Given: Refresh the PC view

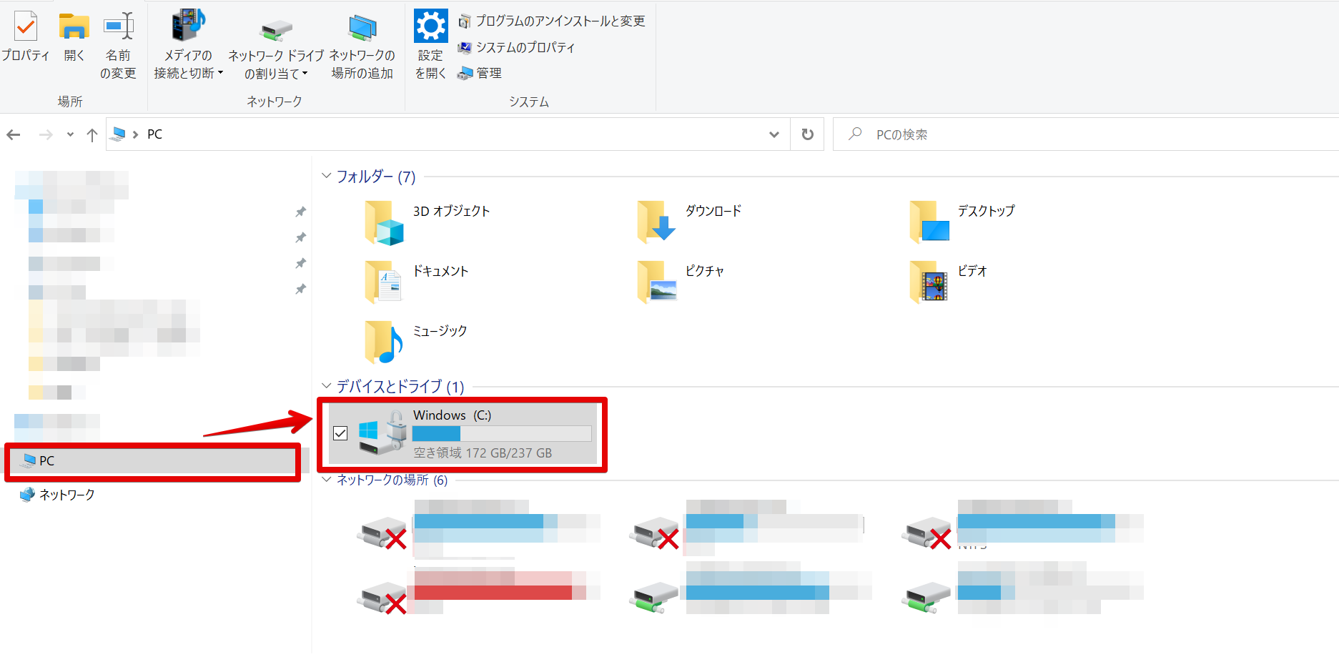Looking at the screenshot, I should [x=807, y=134].
